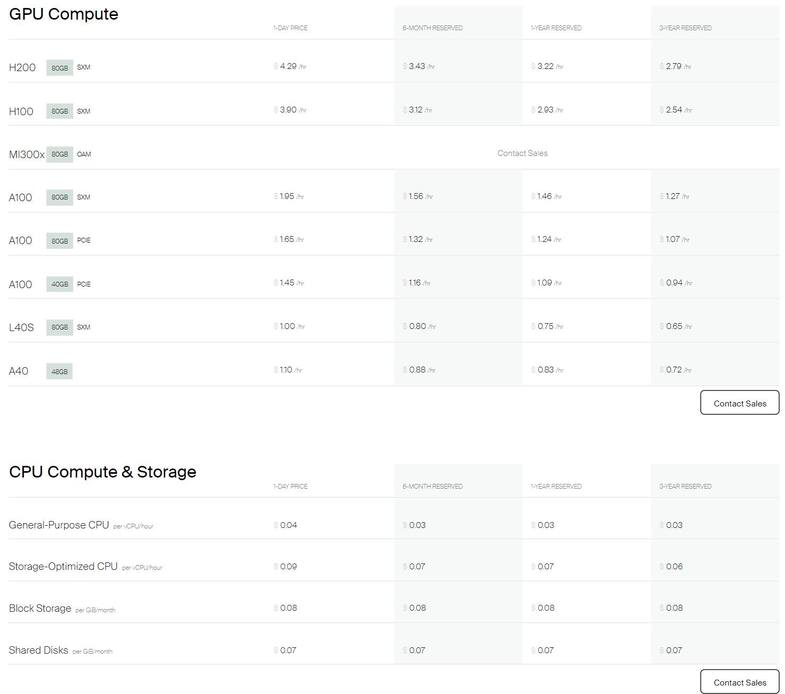Screen dimensions: 785x694
Task: Select the A40 6-month reserved price $0.88
Action: pyautogui.click(x=418, y=370)
